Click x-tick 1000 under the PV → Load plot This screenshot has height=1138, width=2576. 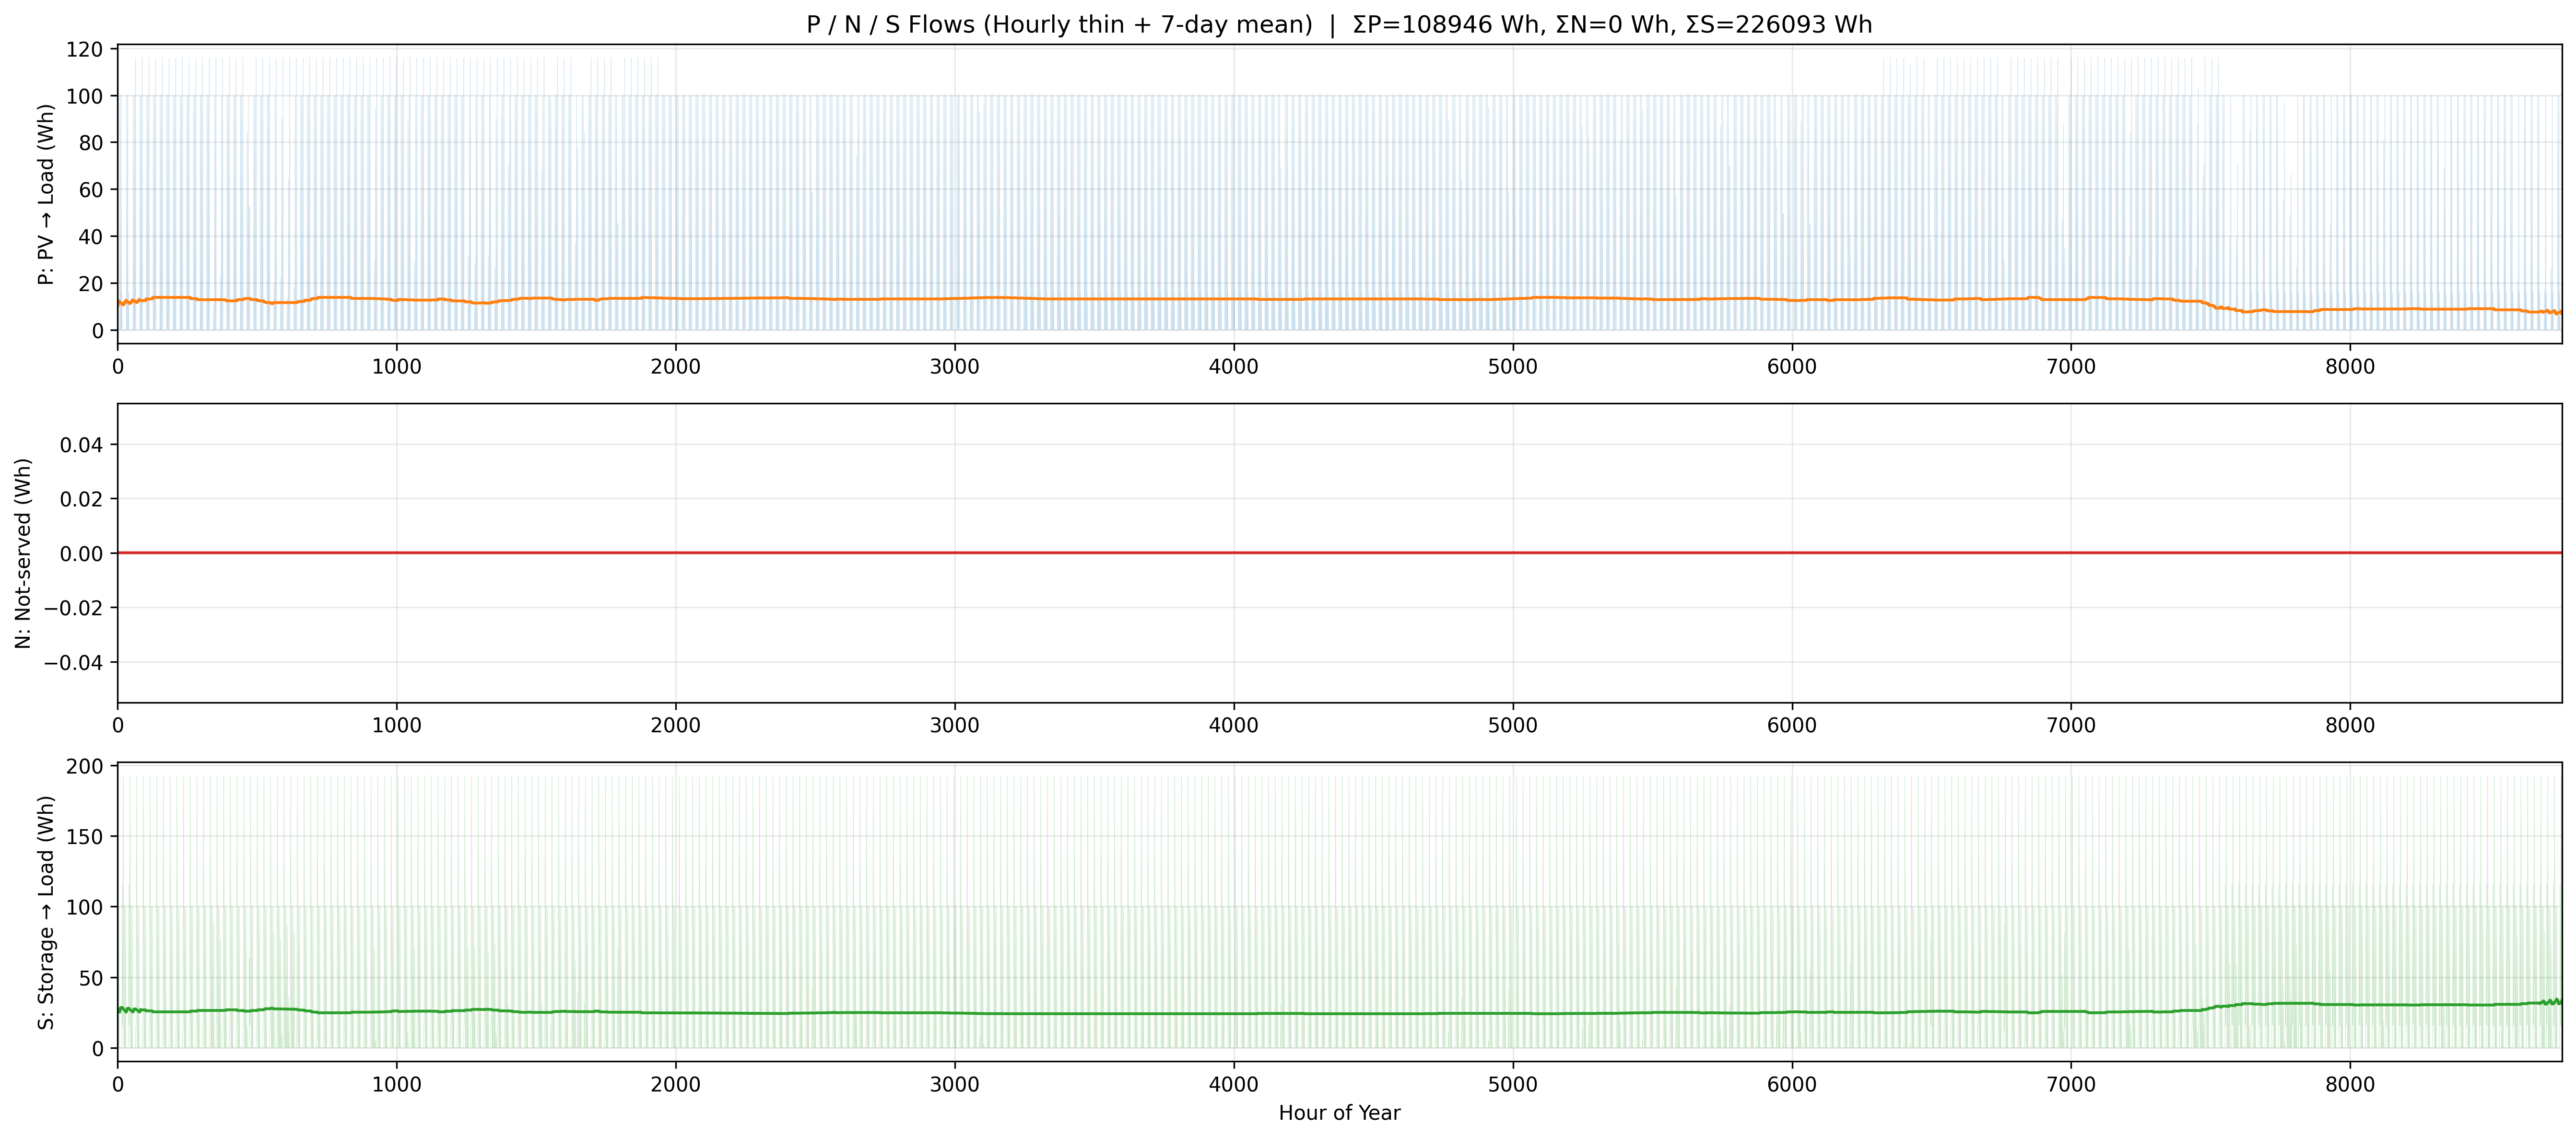coord(397,366)
